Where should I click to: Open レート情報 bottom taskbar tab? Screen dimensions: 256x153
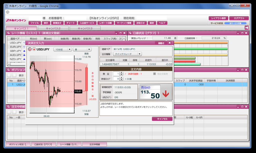click(x=69, y=144)
